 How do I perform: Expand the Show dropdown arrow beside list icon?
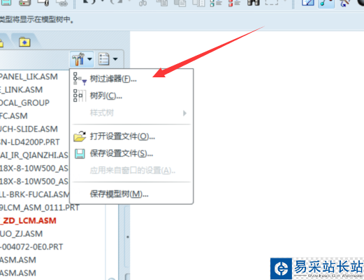coord(115,59)
